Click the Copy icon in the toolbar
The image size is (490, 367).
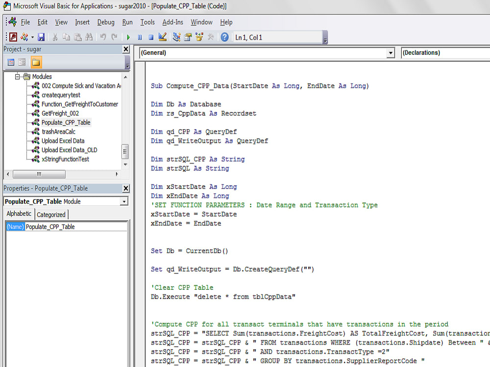coord(66,37)
